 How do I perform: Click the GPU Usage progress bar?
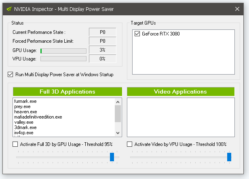click(63, 51)
